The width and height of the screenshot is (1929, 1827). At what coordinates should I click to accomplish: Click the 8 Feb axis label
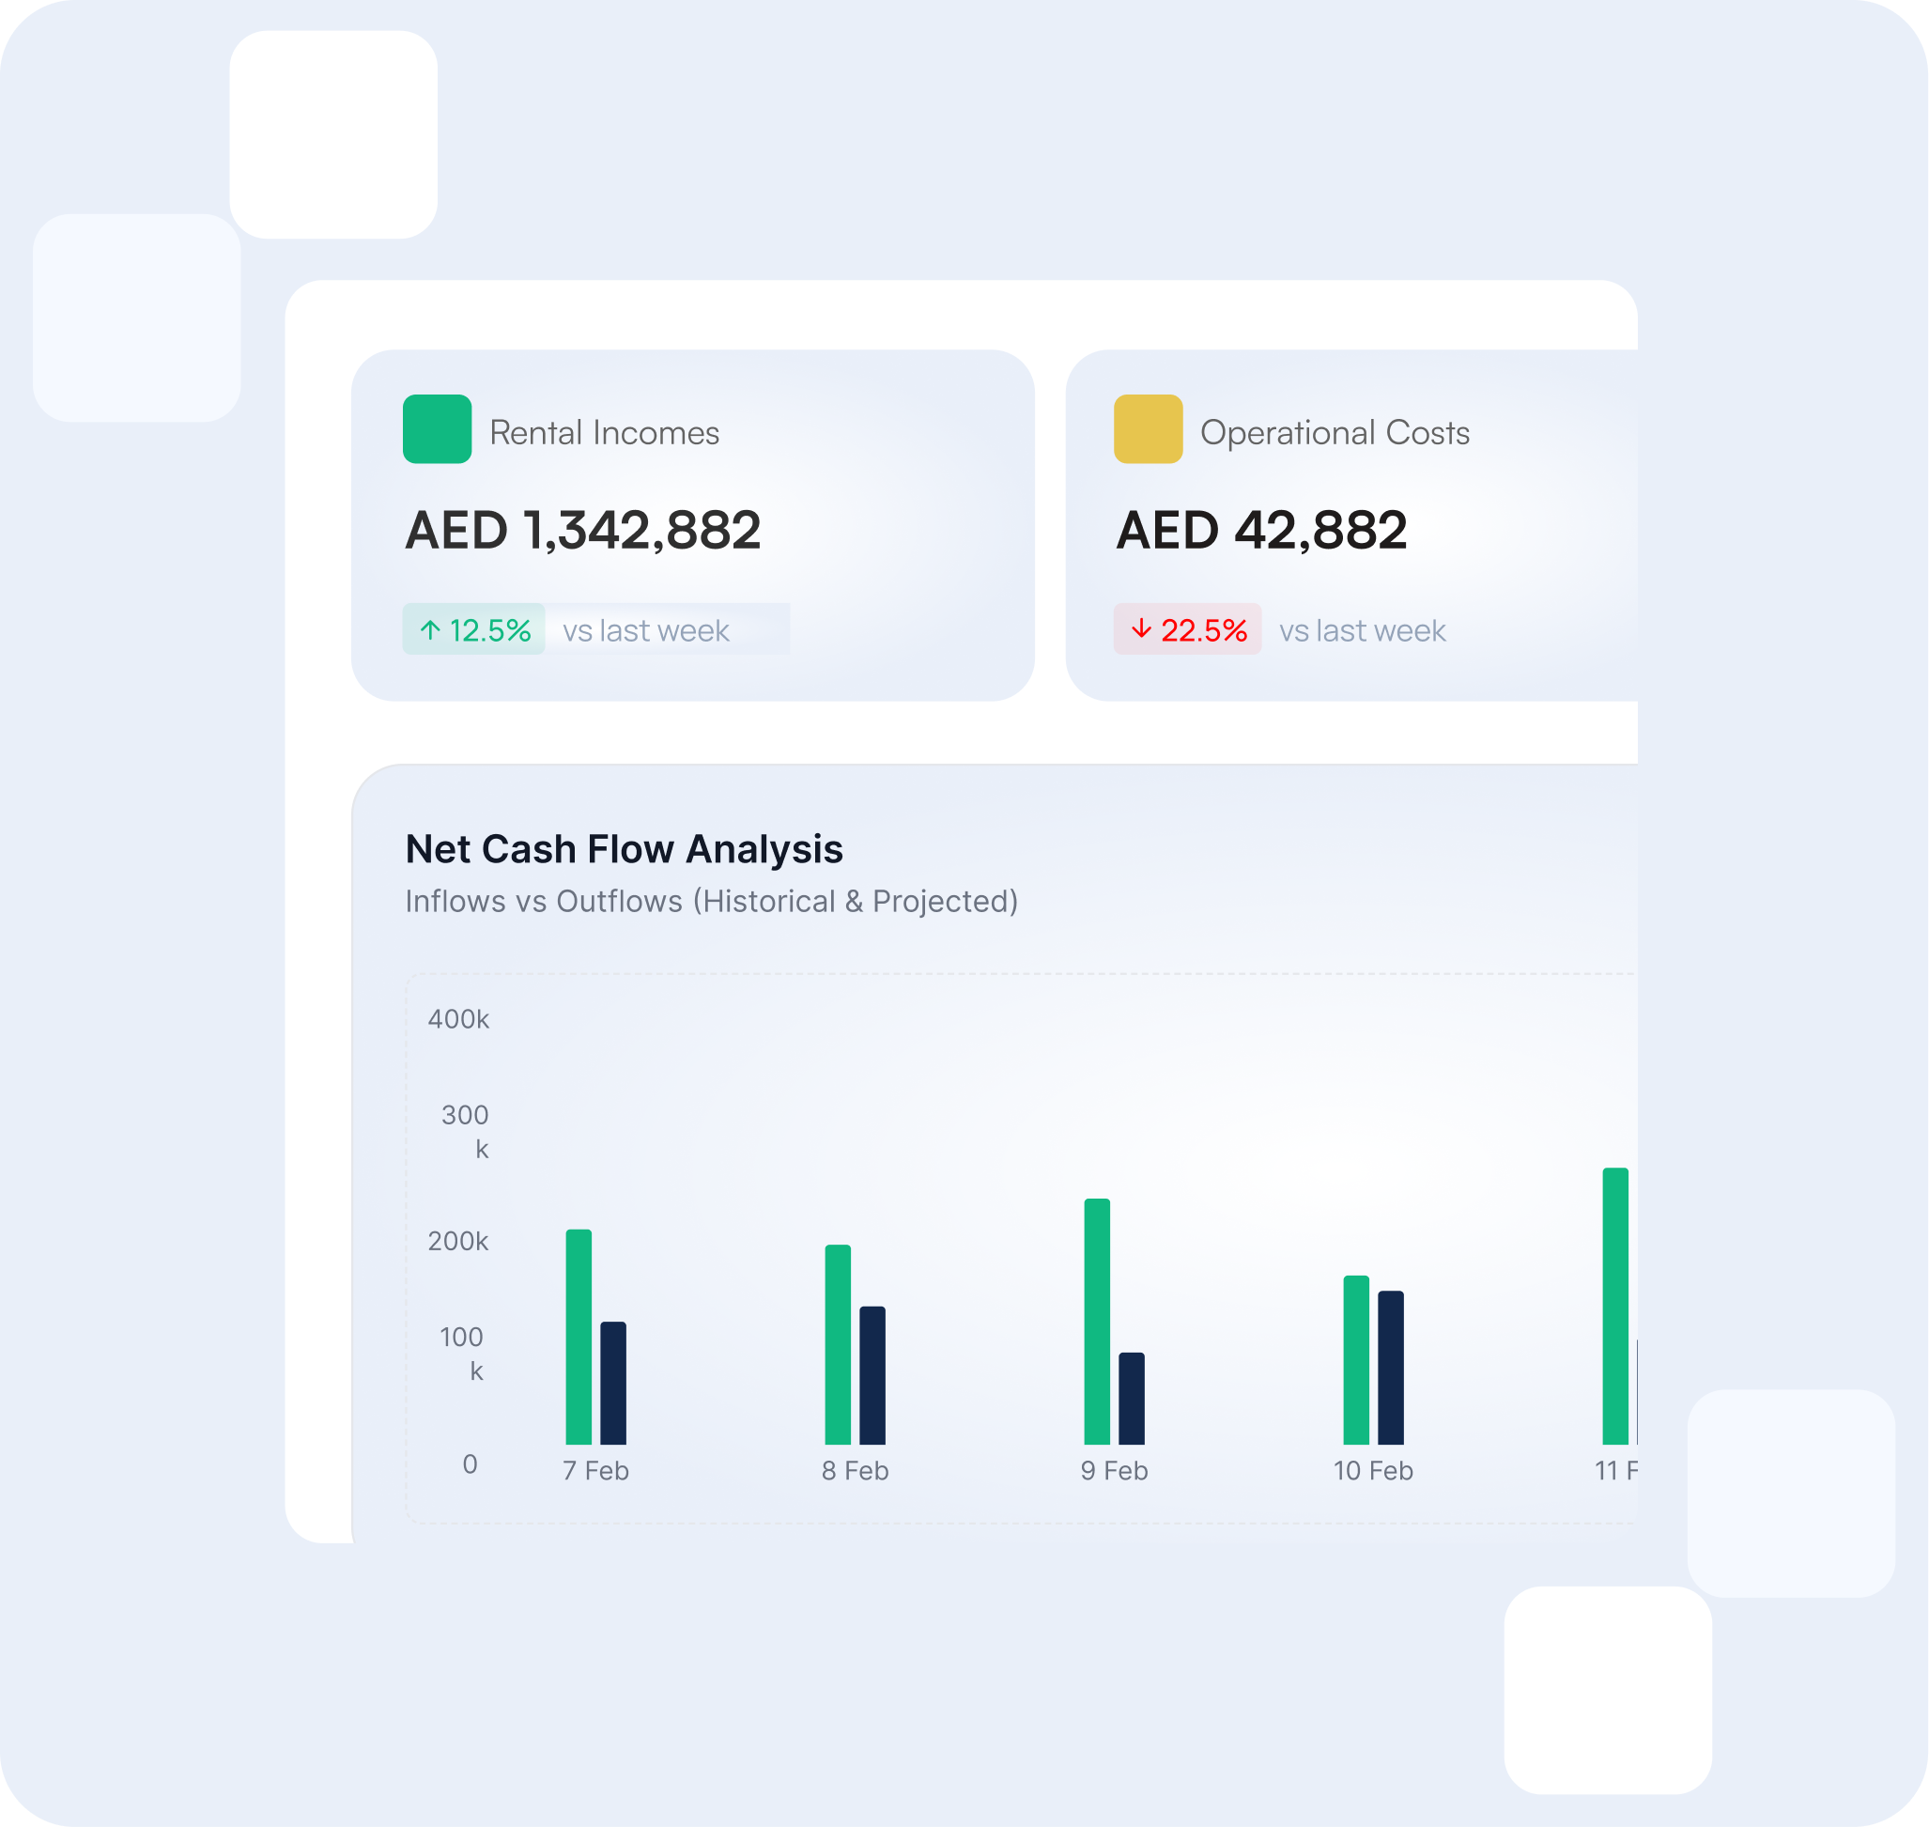(x=856, y=1472)
